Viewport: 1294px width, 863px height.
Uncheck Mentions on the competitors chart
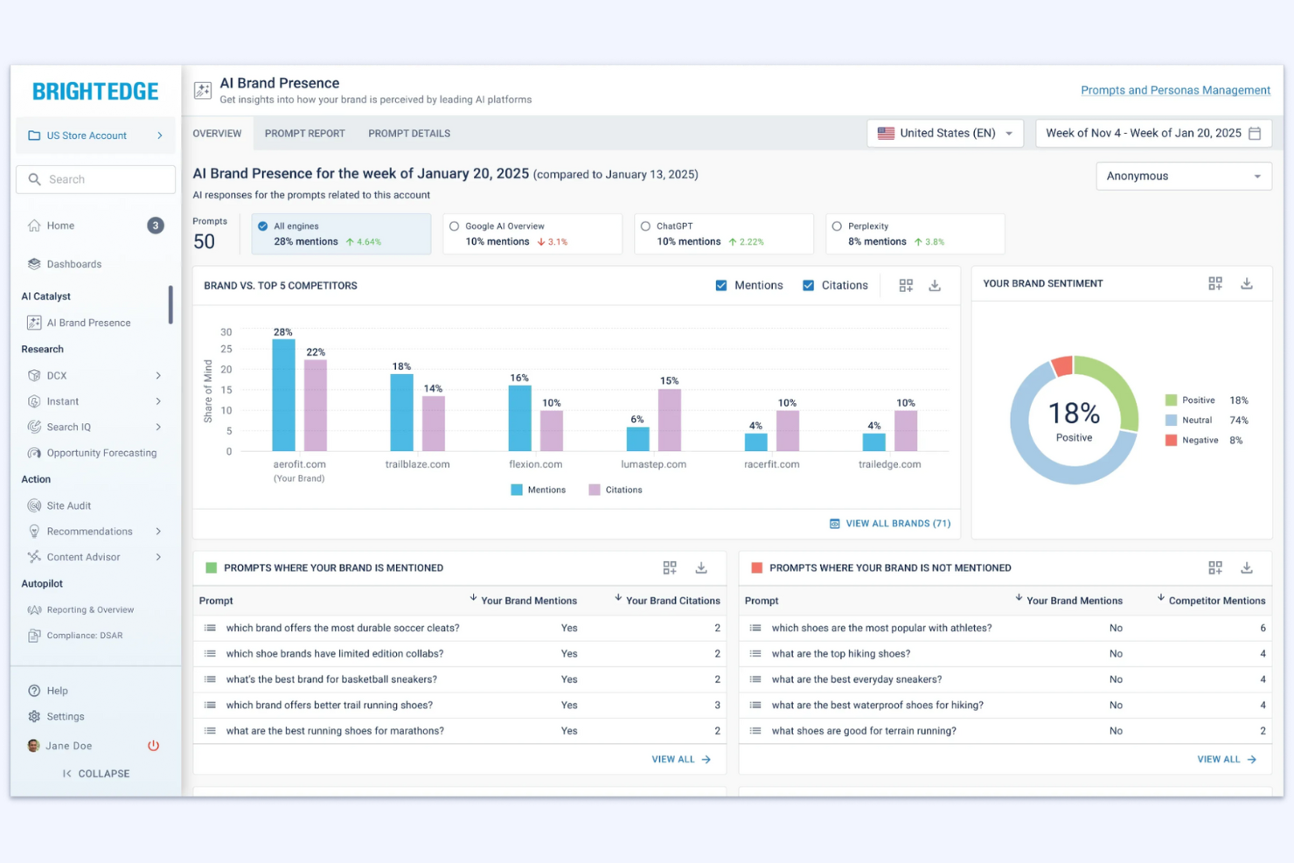[x=721, y=285]
